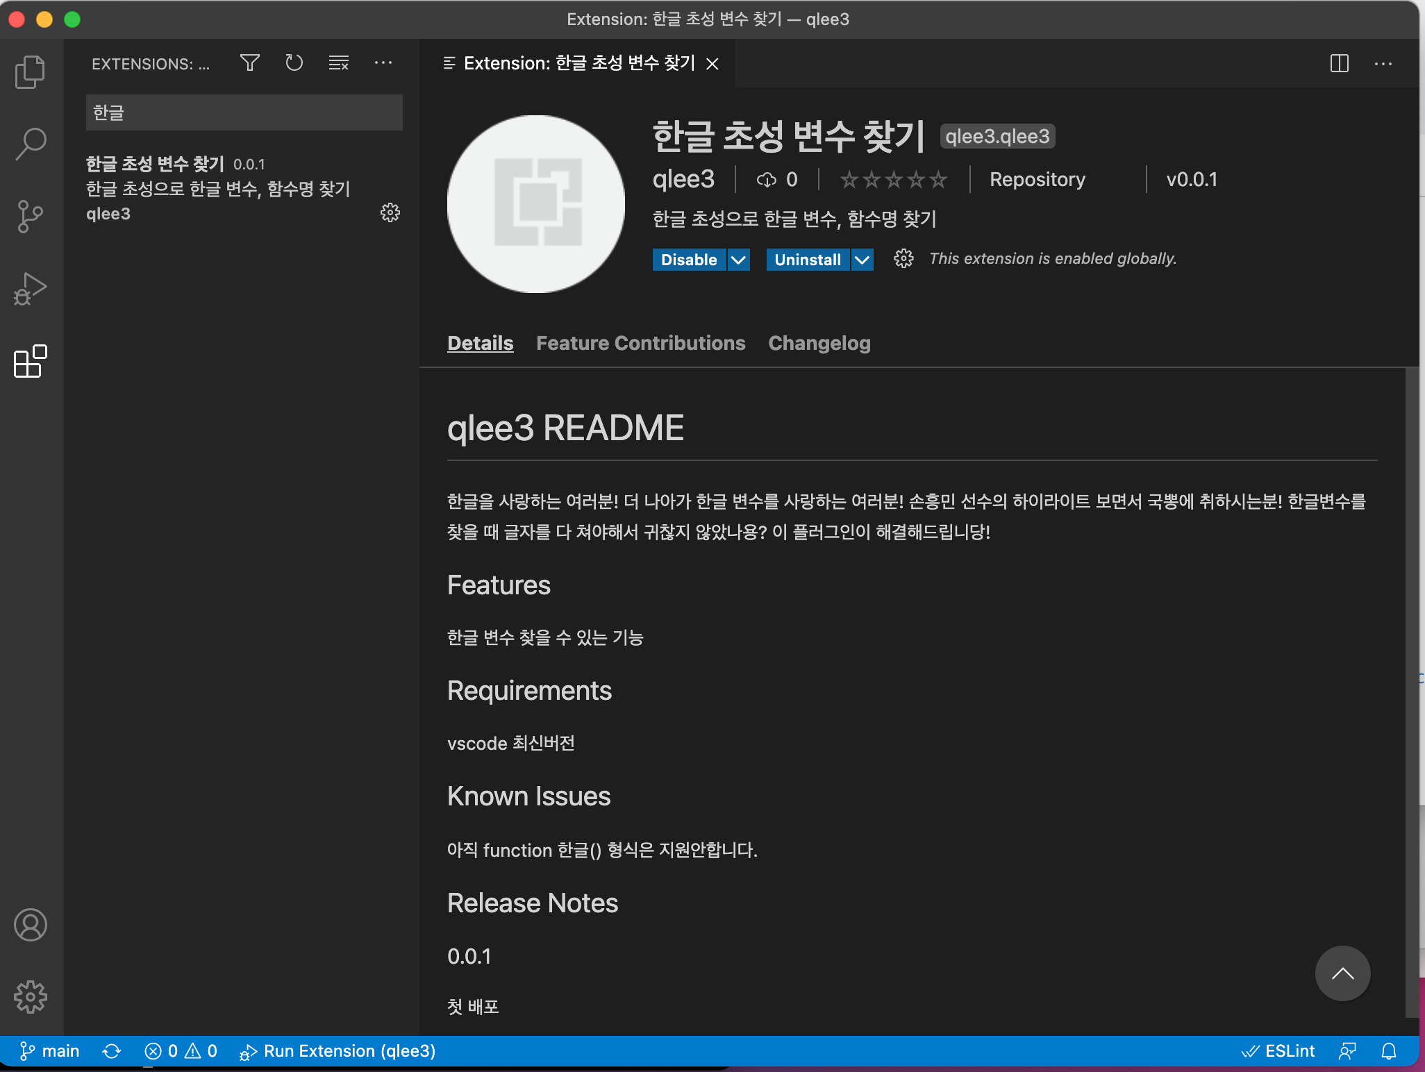Expand the Uninstall button dropdown arrow
Screen dimensions: 1425x1072
[x=862, y=260]
